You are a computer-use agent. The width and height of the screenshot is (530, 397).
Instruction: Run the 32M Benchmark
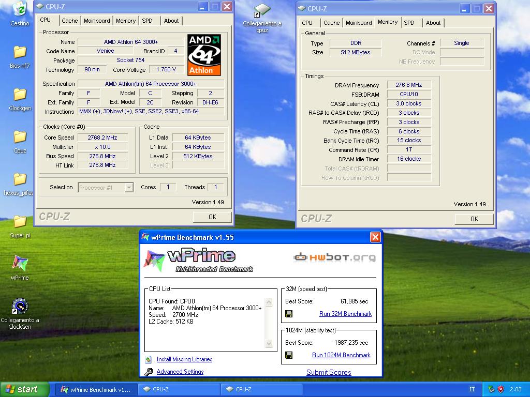coord(345,314)
